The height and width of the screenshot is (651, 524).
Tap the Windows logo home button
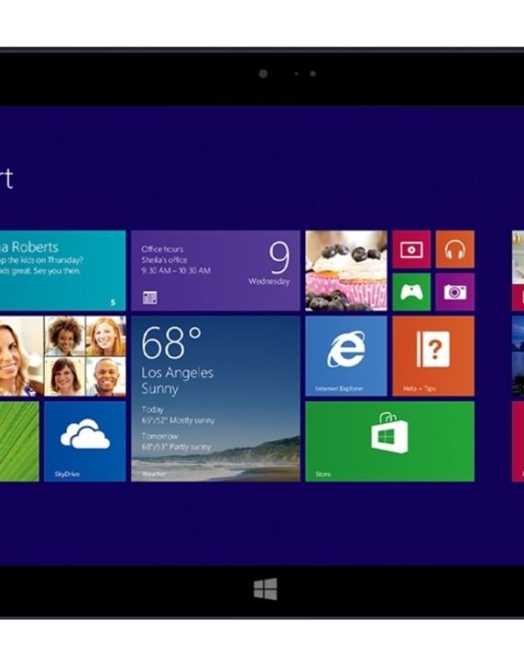[266, 588]
